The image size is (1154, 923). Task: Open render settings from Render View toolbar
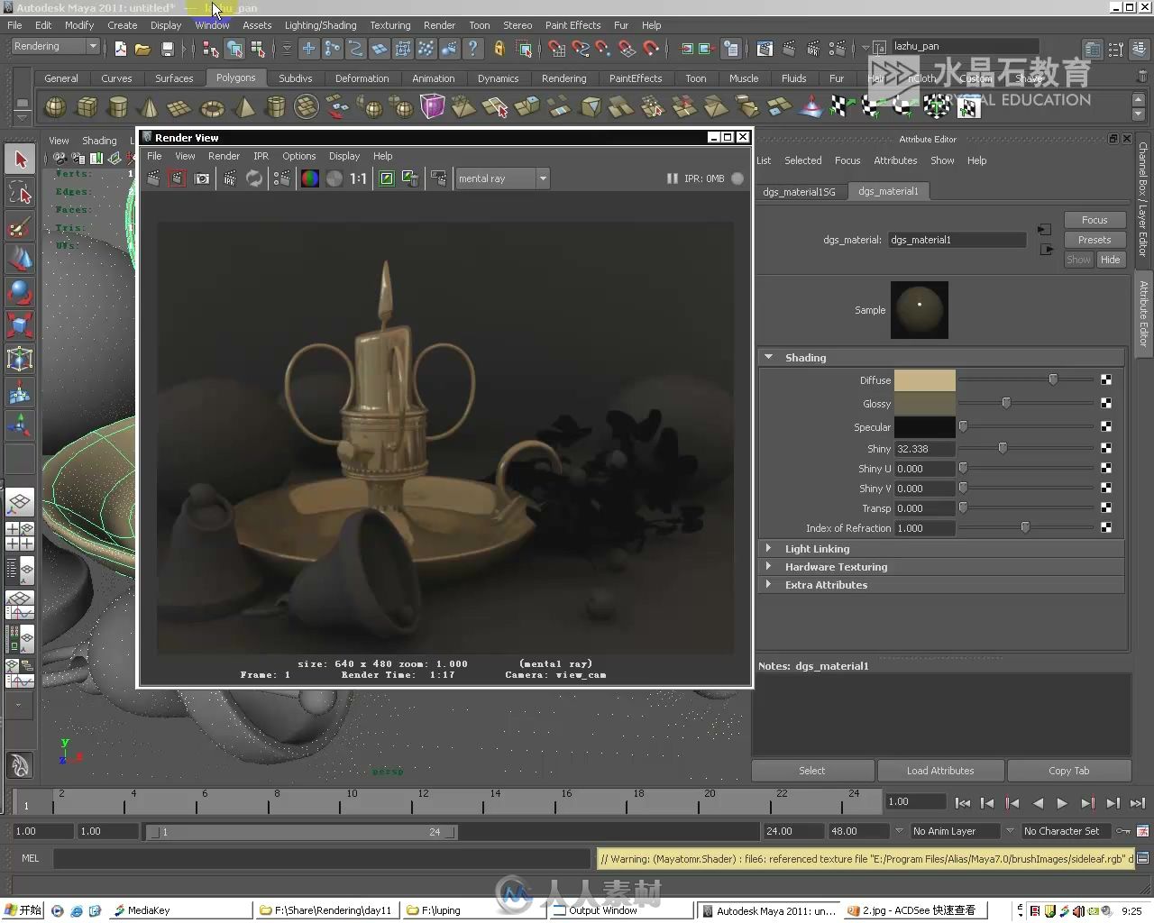pos(282,178)
